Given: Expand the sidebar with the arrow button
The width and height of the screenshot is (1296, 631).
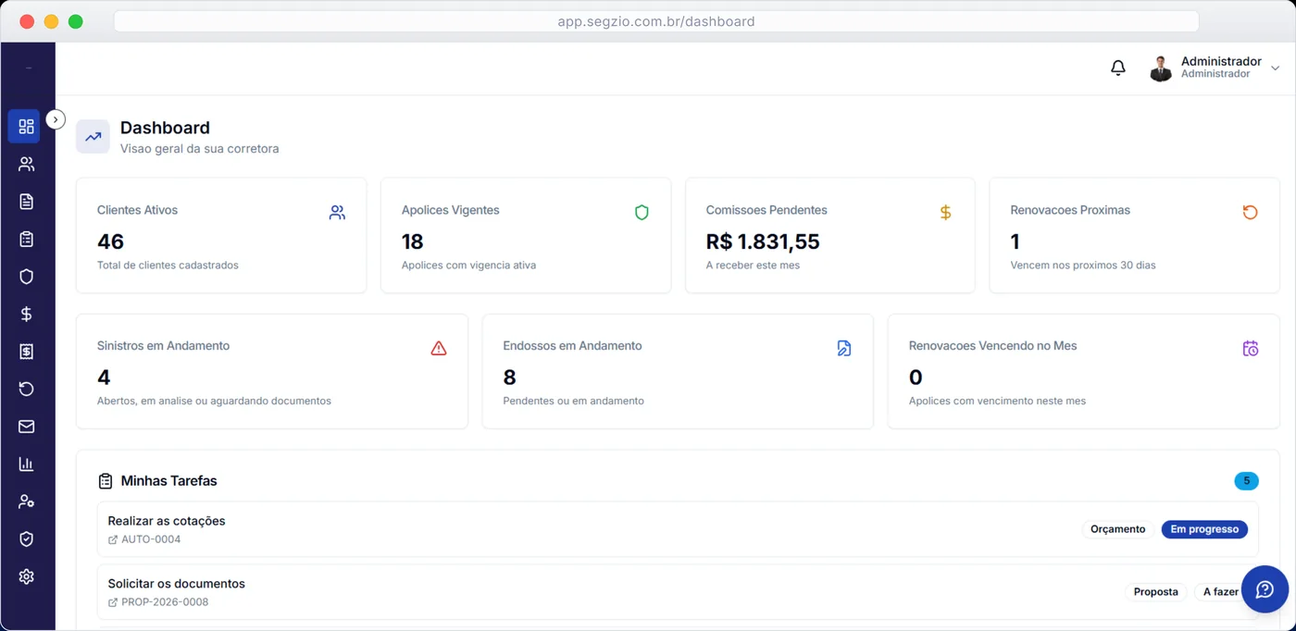Looking at the screenshot, I should point(56,119).
